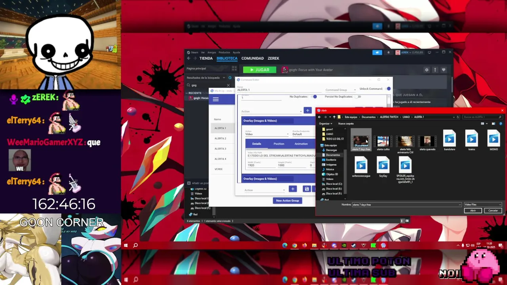Open Steam notifications bell
The image size is (507, 285).
[388, 52]
